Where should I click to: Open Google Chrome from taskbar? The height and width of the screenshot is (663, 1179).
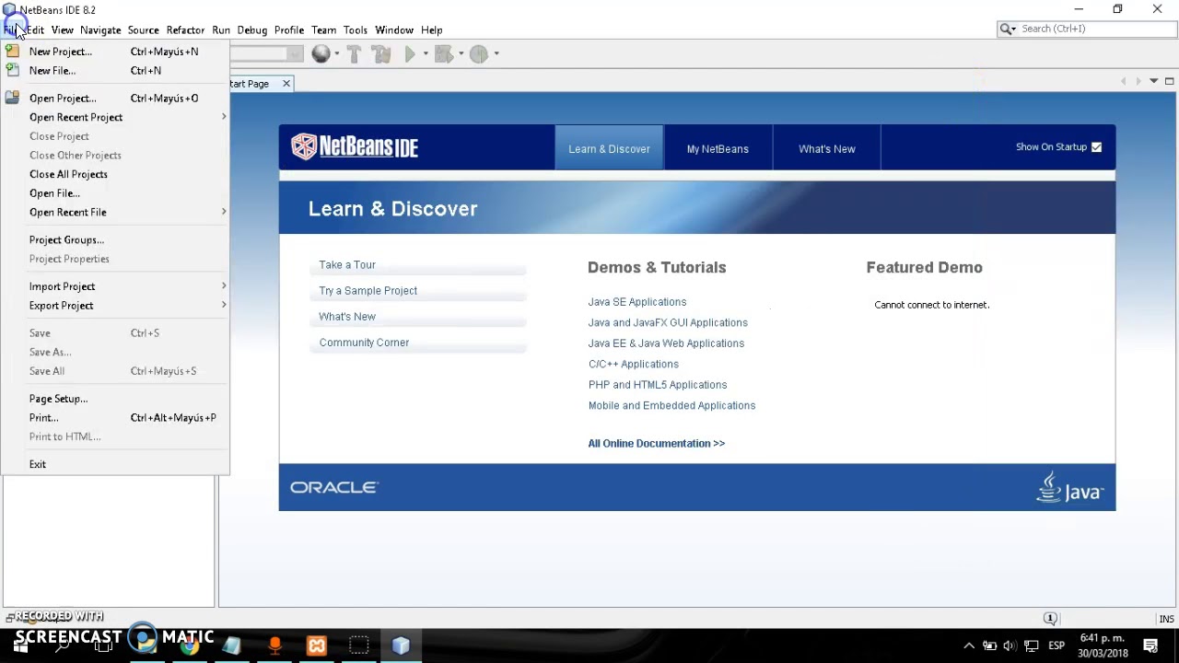(189, 646)
